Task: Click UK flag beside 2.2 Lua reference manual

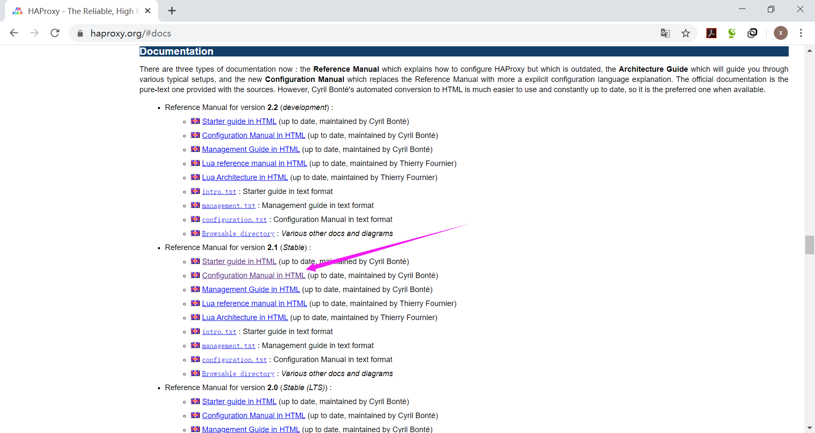Action: (x=195, y=163)
